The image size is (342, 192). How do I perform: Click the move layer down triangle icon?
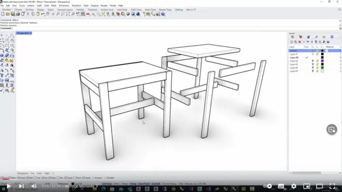point(308,42)
